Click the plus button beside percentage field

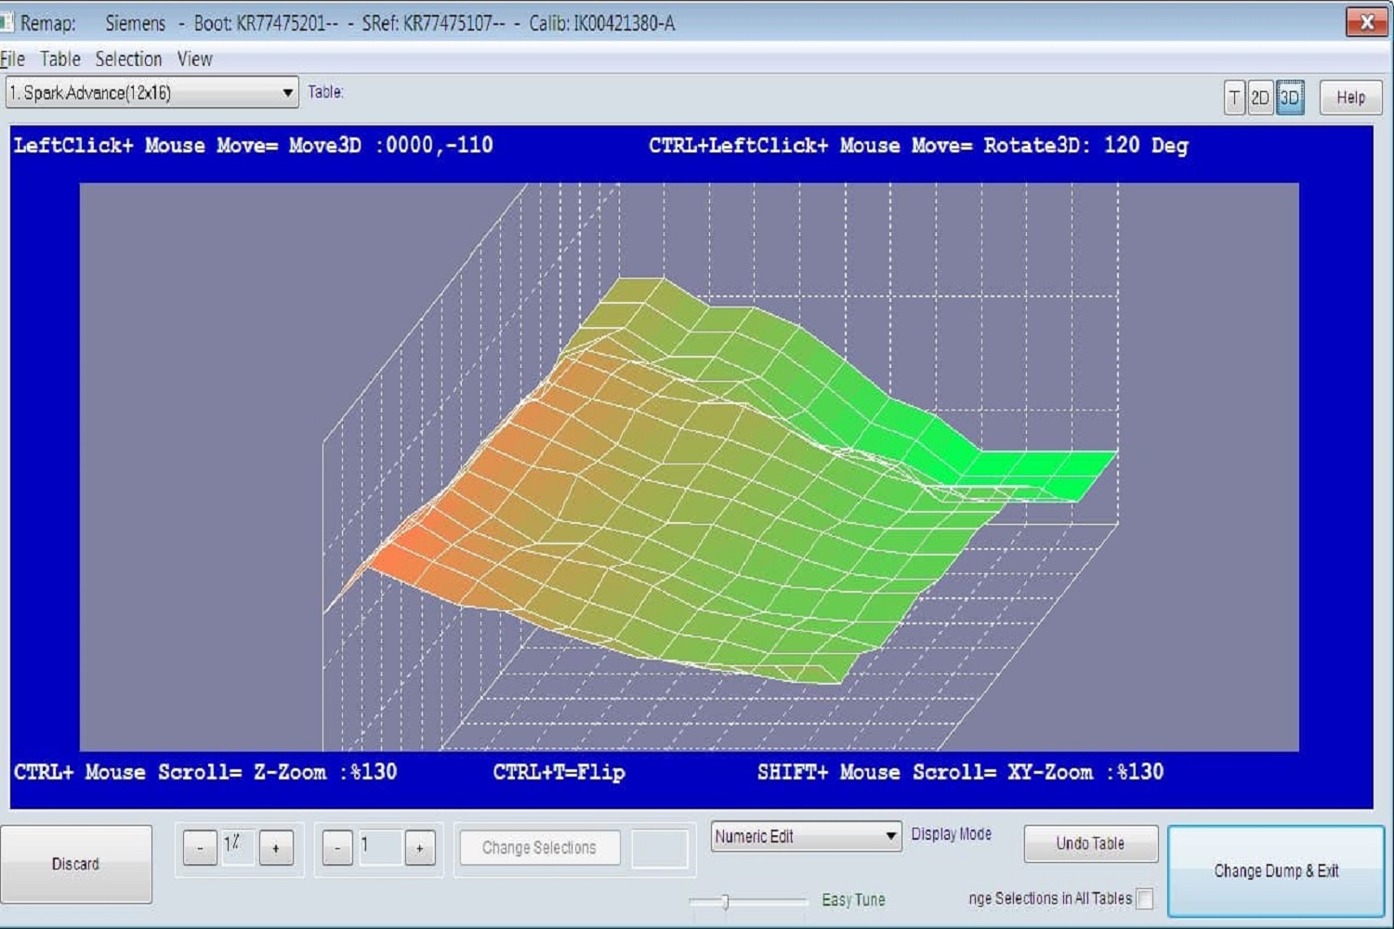pyautogui.click(x=276, y=848)
